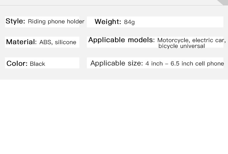Click the "Material:" label
Image resolution: width=228 pixels, height=154 pixels.
coord(21,42)
